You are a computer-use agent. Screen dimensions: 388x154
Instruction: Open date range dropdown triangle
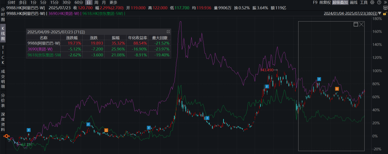380,13
